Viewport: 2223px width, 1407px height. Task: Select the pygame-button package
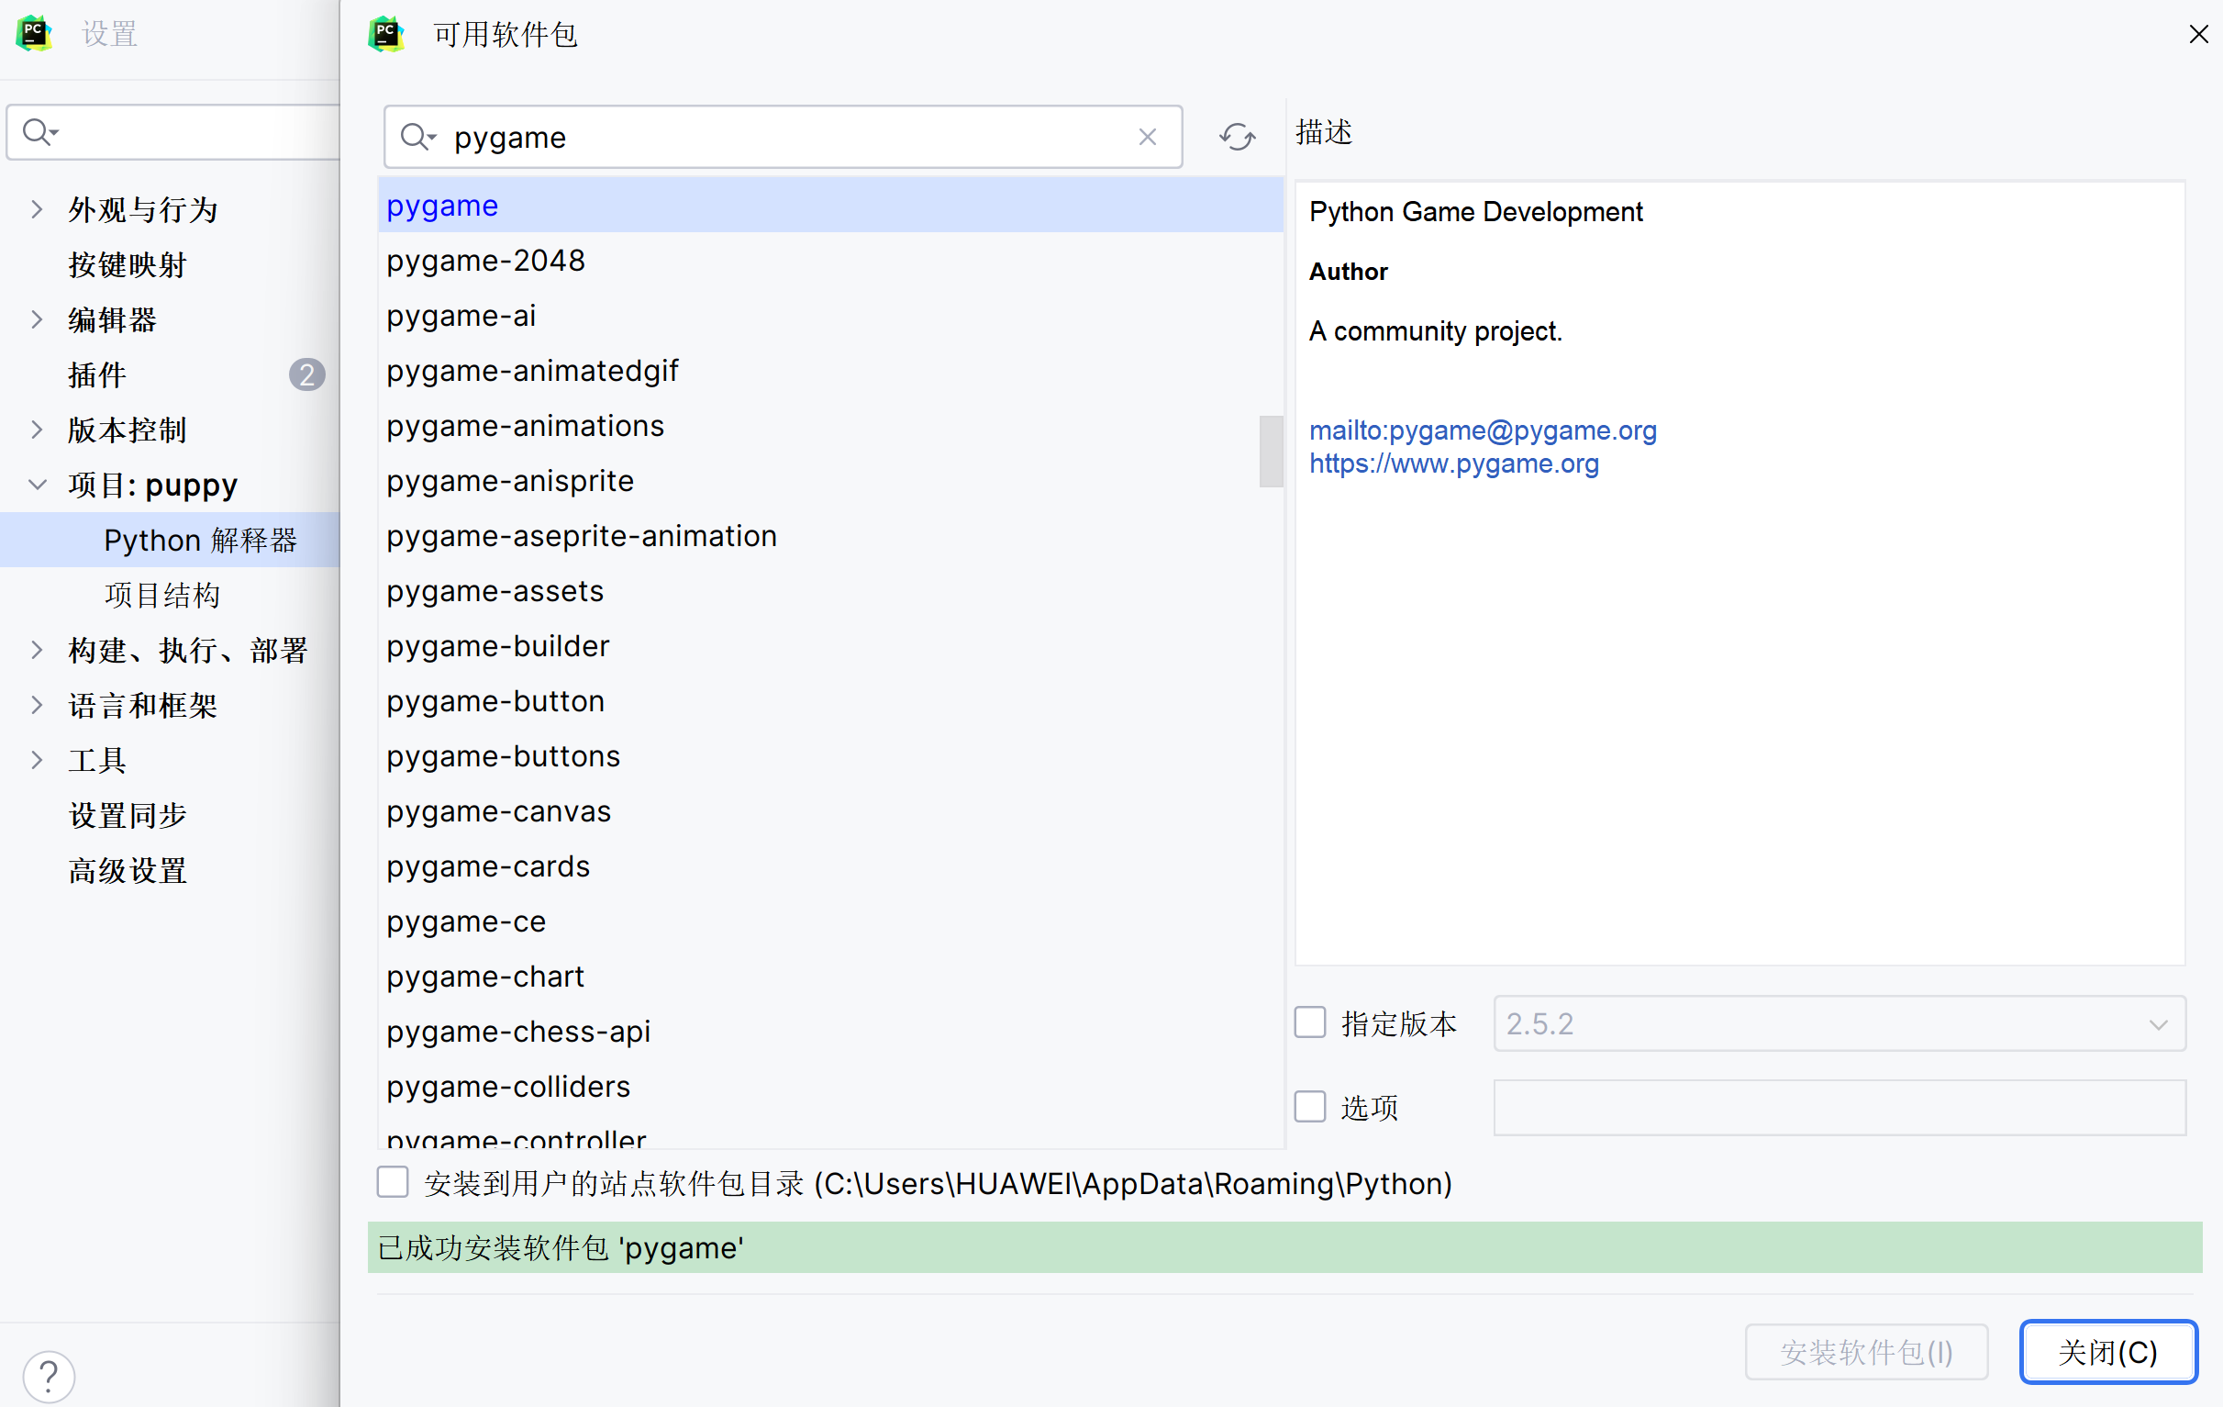(x=830, y=700)
